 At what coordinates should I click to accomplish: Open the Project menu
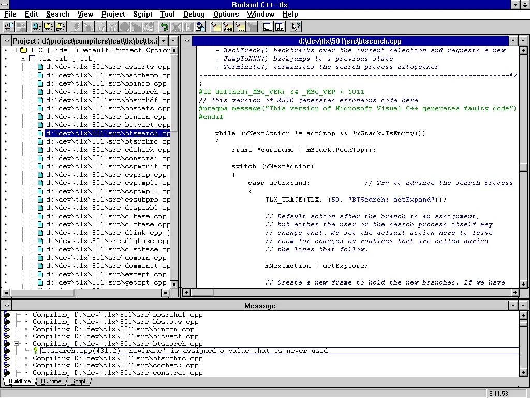click(x=113, y=14)
